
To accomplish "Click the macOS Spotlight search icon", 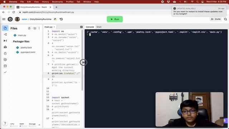I will (198, 2).
